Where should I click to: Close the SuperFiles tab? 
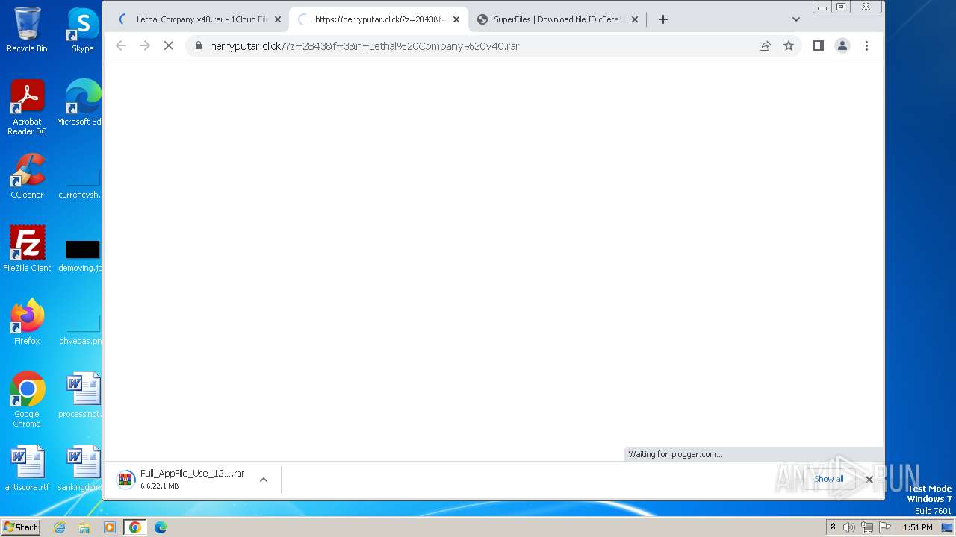tap(635, 19)
